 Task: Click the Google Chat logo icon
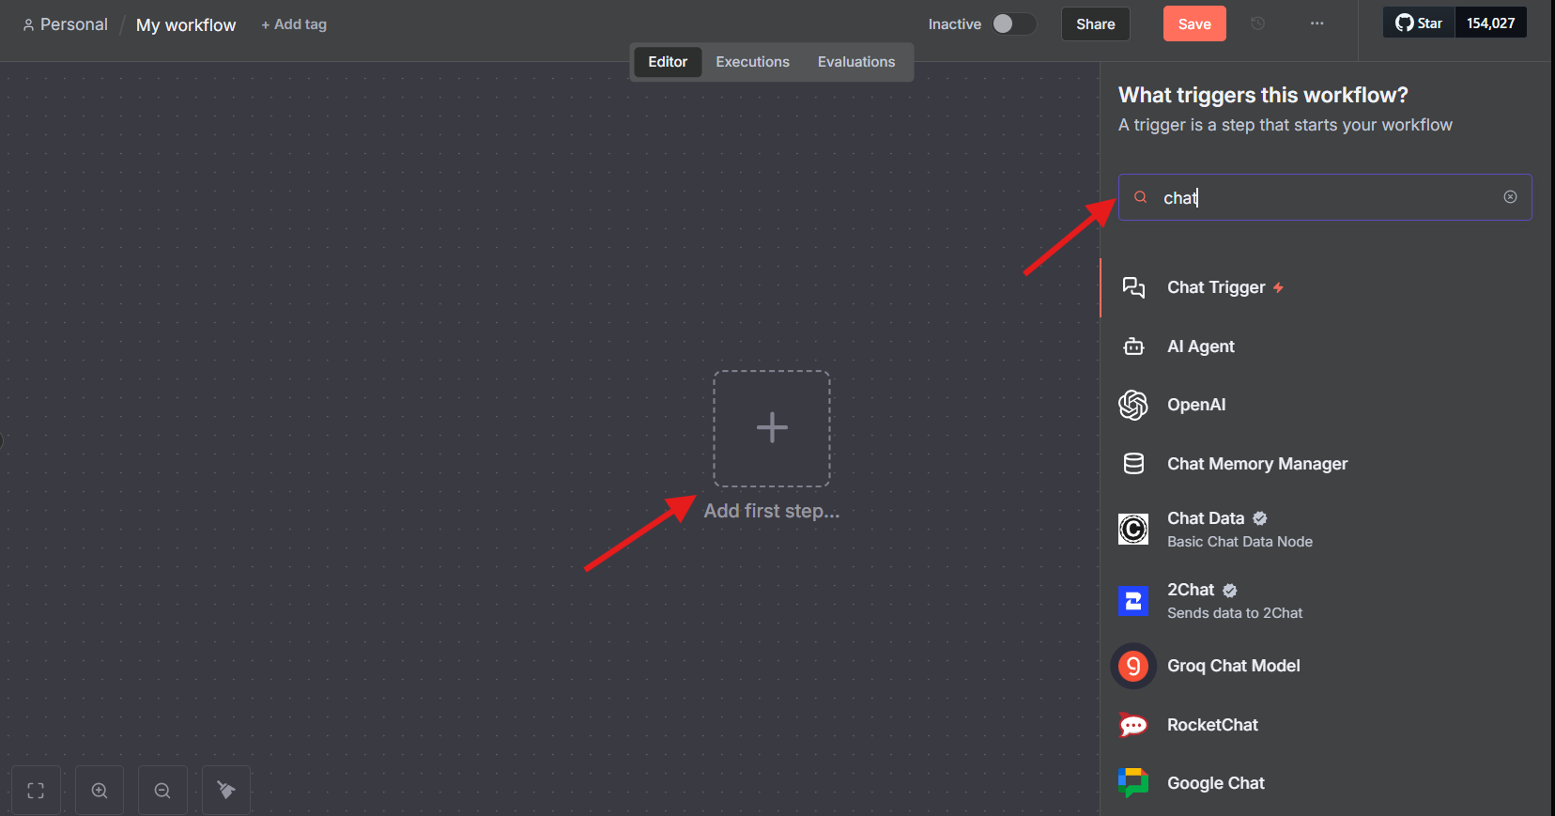coord(1133,783)
